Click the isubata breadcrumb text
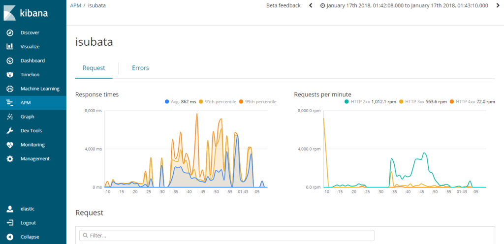 pos(96,5)
